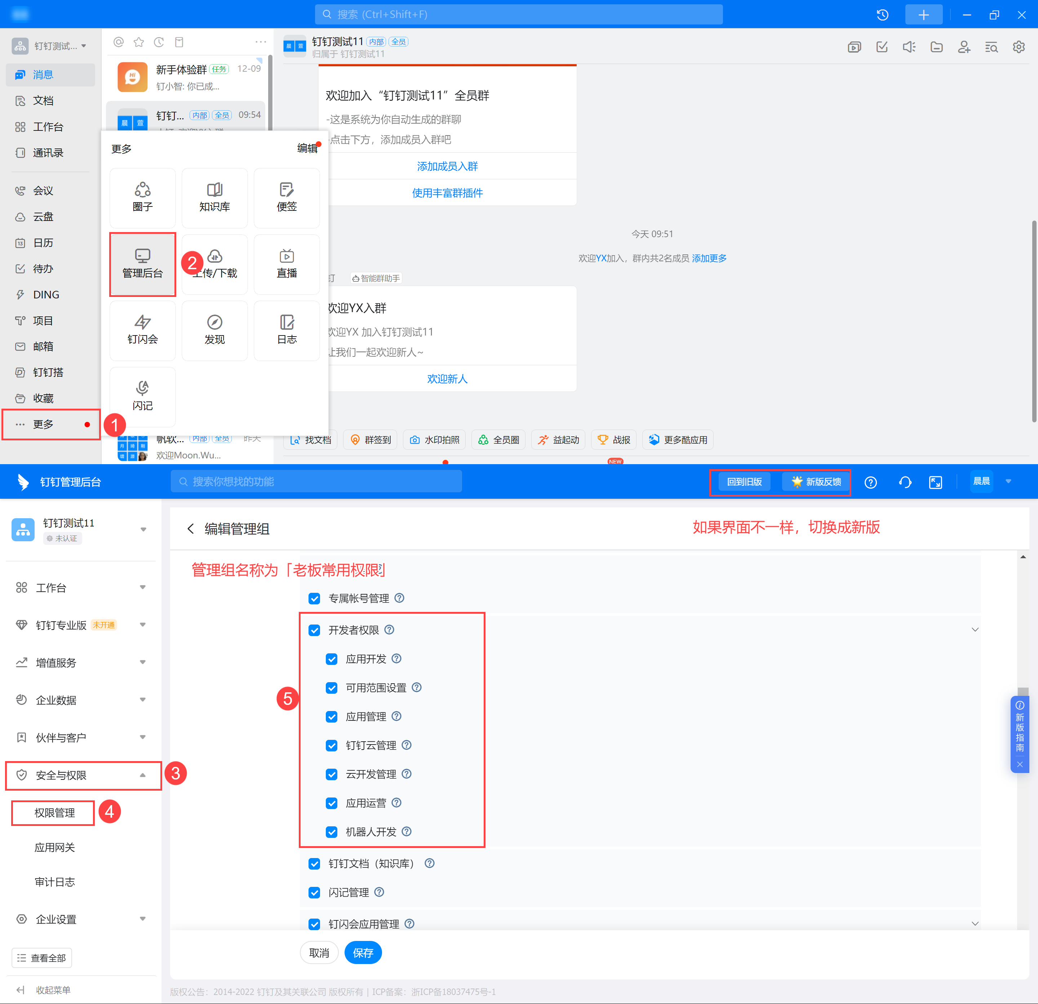Collapse the 开发者权限 section chevron
1038x1004 pixels.
(975, 630)
